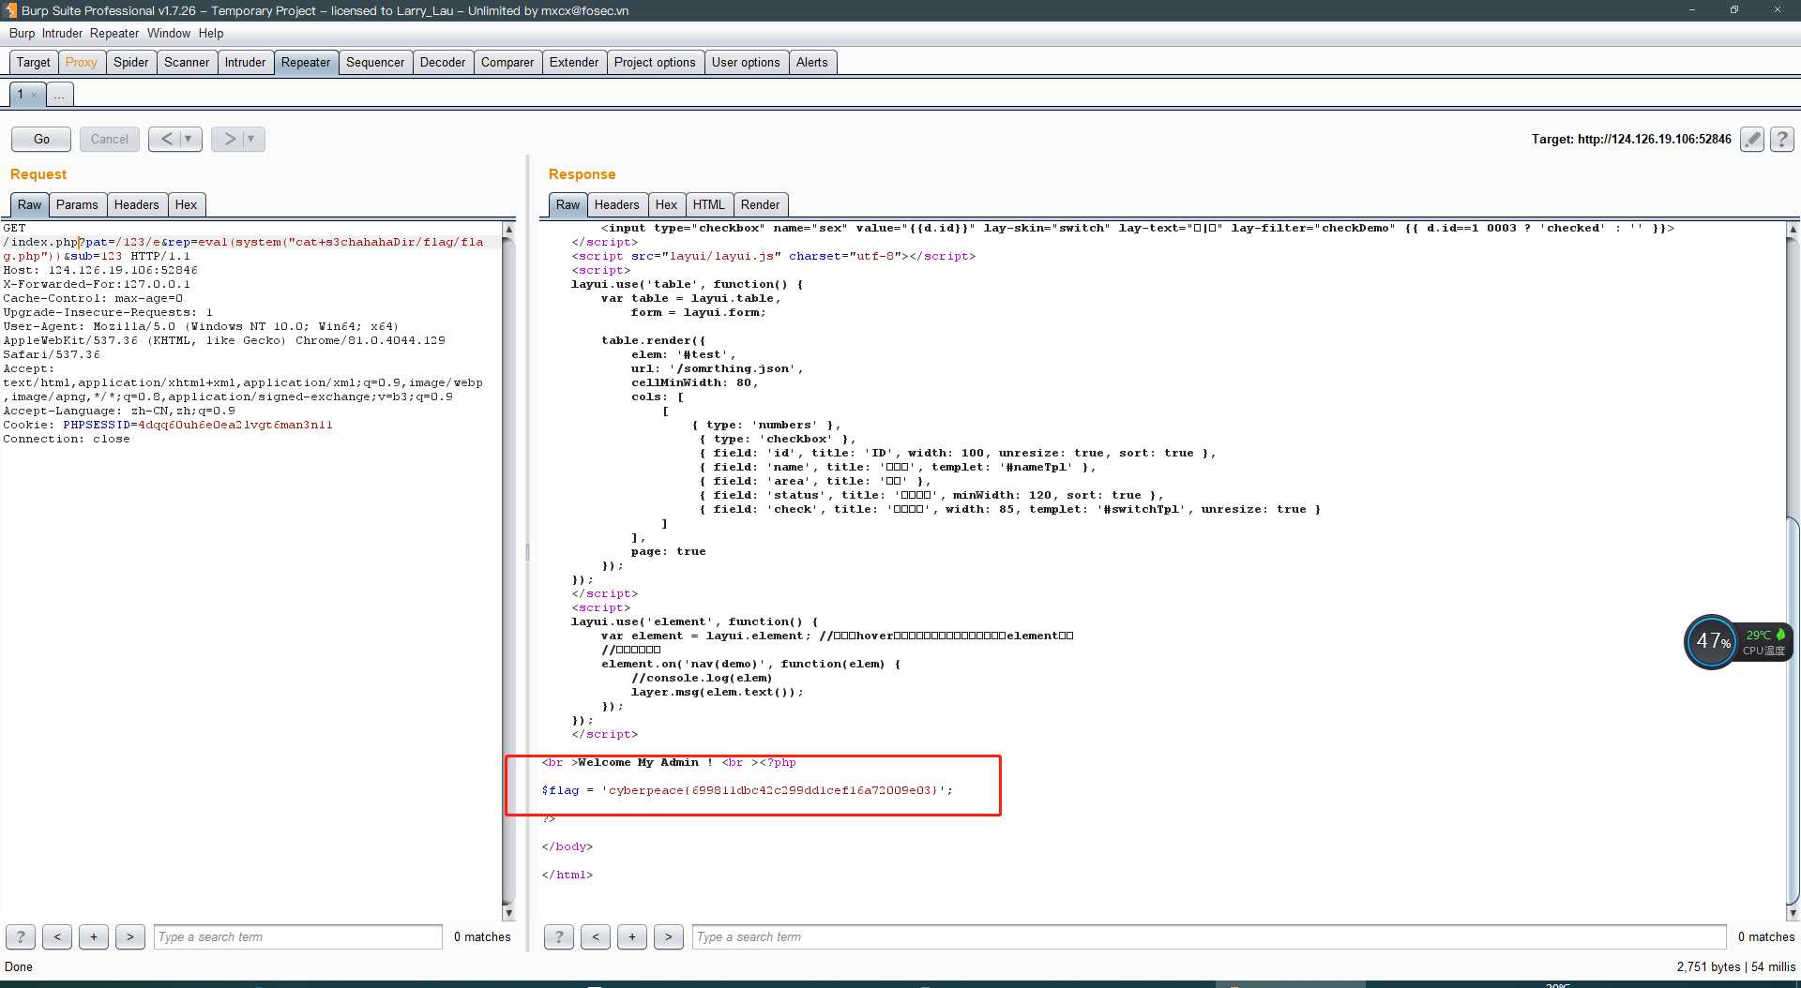This screenshot has height=988, width=1801.
Task: Switch to the Extender tool tab
Action: coord(574,62)
